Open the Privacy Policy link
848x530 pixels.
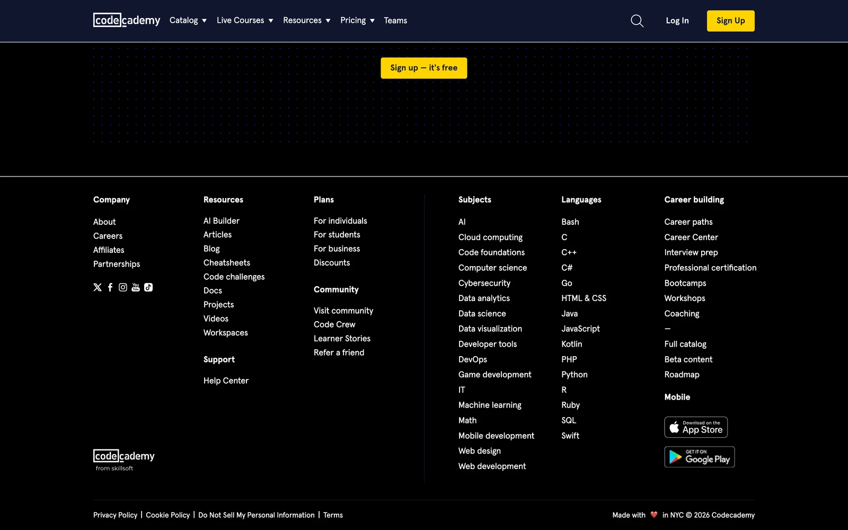tap(115, 515)
